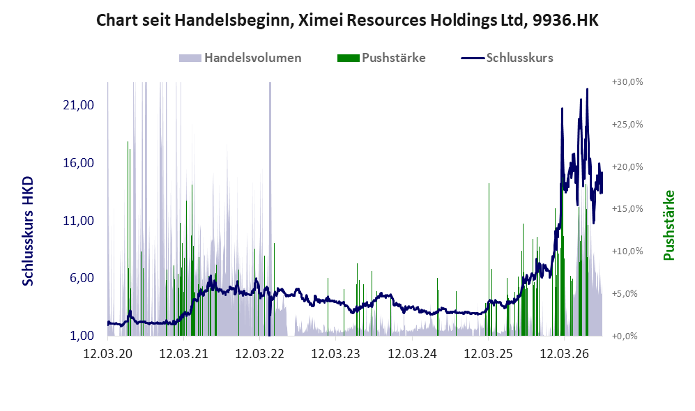Click the 11,00 price axis label
Viewport: 695px width, 411px height.
[79, 221]
